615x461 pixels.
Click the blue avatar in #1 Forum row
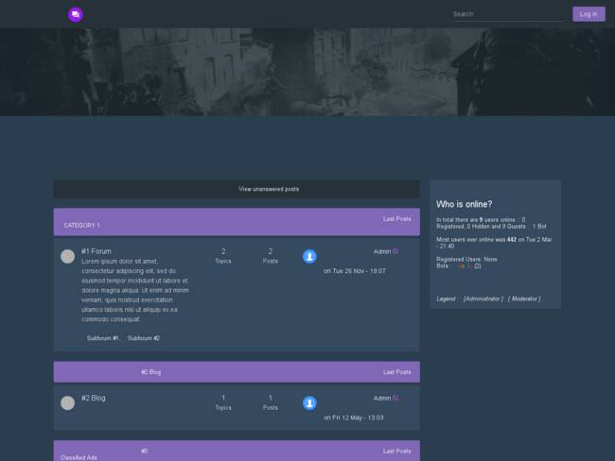tap(309, 256)
